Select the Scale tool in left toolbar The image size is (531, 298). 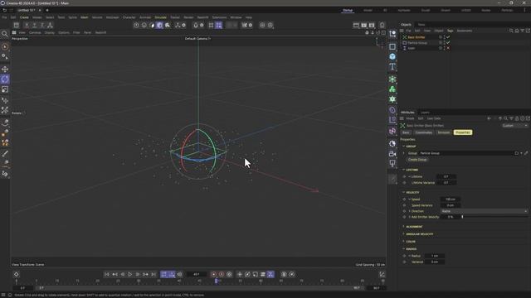point(5,89)
